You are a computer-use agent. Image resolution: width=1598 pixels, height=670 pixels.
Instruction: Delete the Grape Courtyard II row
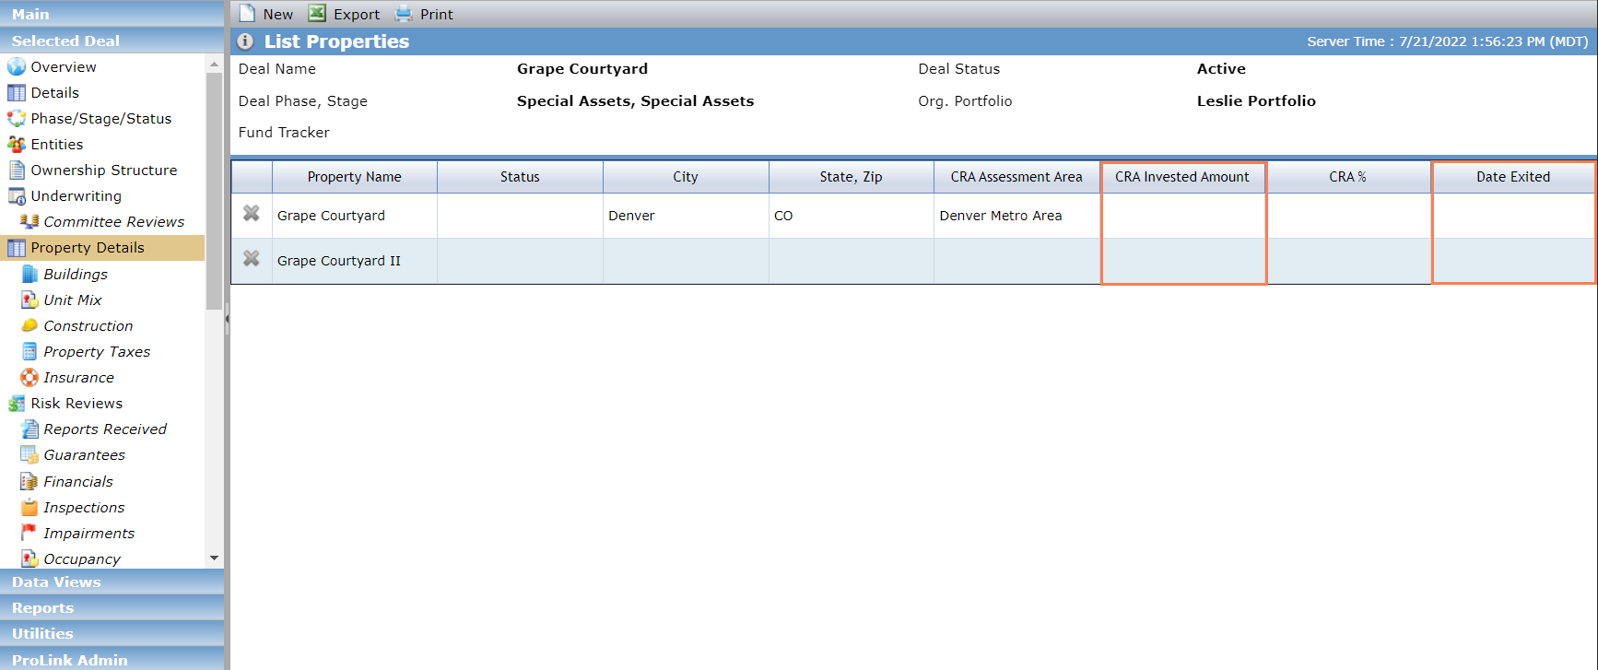(251, 259)
